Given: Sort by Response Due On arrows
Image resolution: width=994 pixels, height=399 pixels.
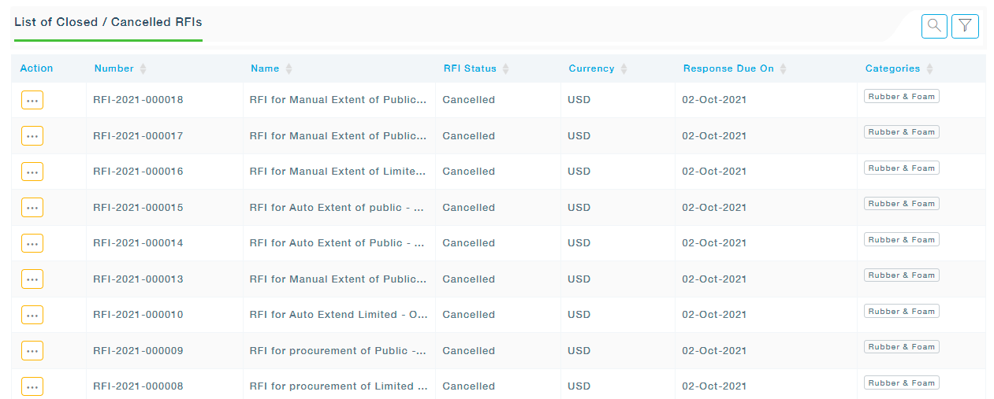Looking at the screenshot, I should (x=784, y=69).
